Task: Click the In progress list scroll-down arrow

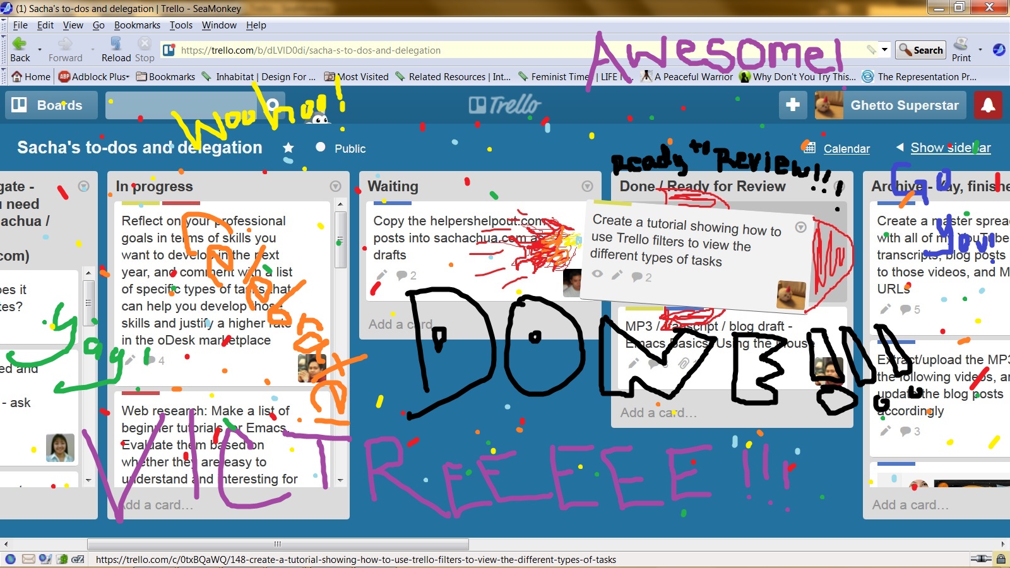Action: [340, 480]
